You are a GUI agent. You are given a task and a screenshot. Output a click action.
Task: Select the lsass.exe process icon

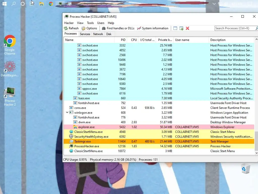[x=75, y=98]
